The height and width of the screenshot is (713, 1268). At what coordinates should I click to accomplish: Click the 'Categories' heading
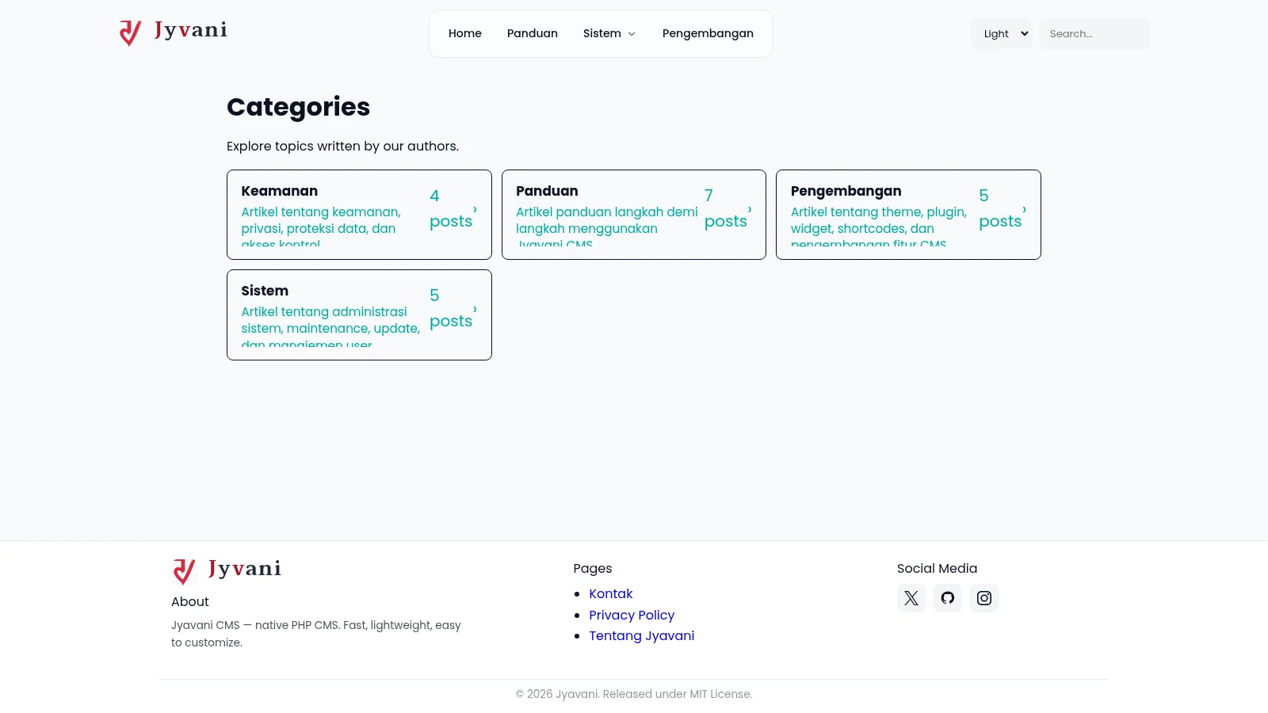[298, 107]
